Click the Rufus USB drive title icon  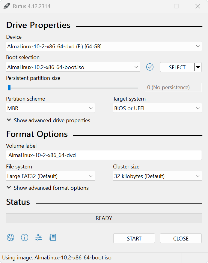tap(7, 6)
